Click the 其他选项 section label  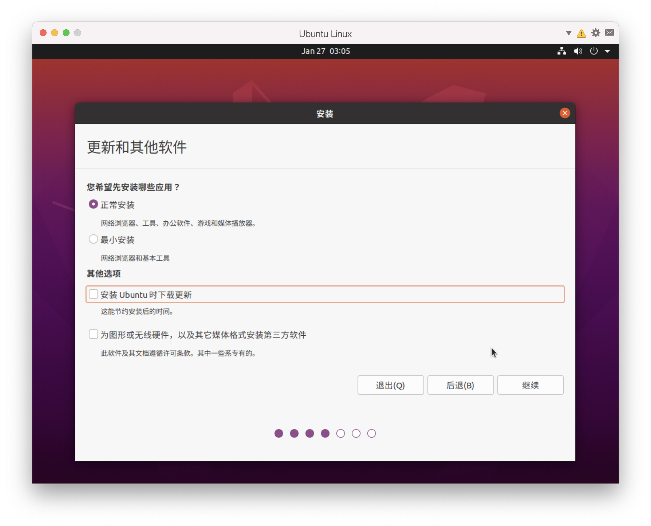104,274
